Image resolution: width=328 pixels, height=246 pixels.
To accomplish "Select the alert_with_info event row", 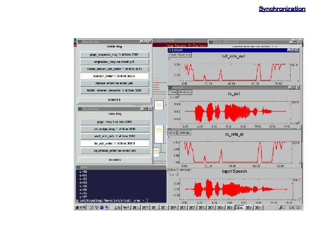I will (x=115, y=136).
